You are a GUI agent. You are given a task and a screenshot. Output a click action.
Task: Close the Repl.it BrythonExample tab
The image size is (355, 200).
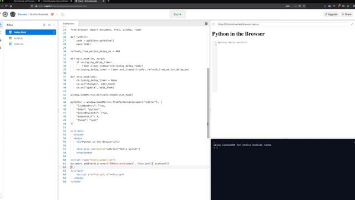104,1
